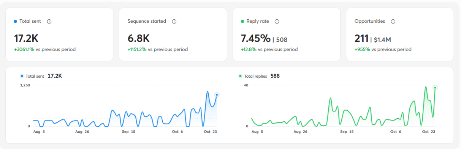Click Sep 15 label on Total sent chart

pyautogui.click(x=128, y=132)
